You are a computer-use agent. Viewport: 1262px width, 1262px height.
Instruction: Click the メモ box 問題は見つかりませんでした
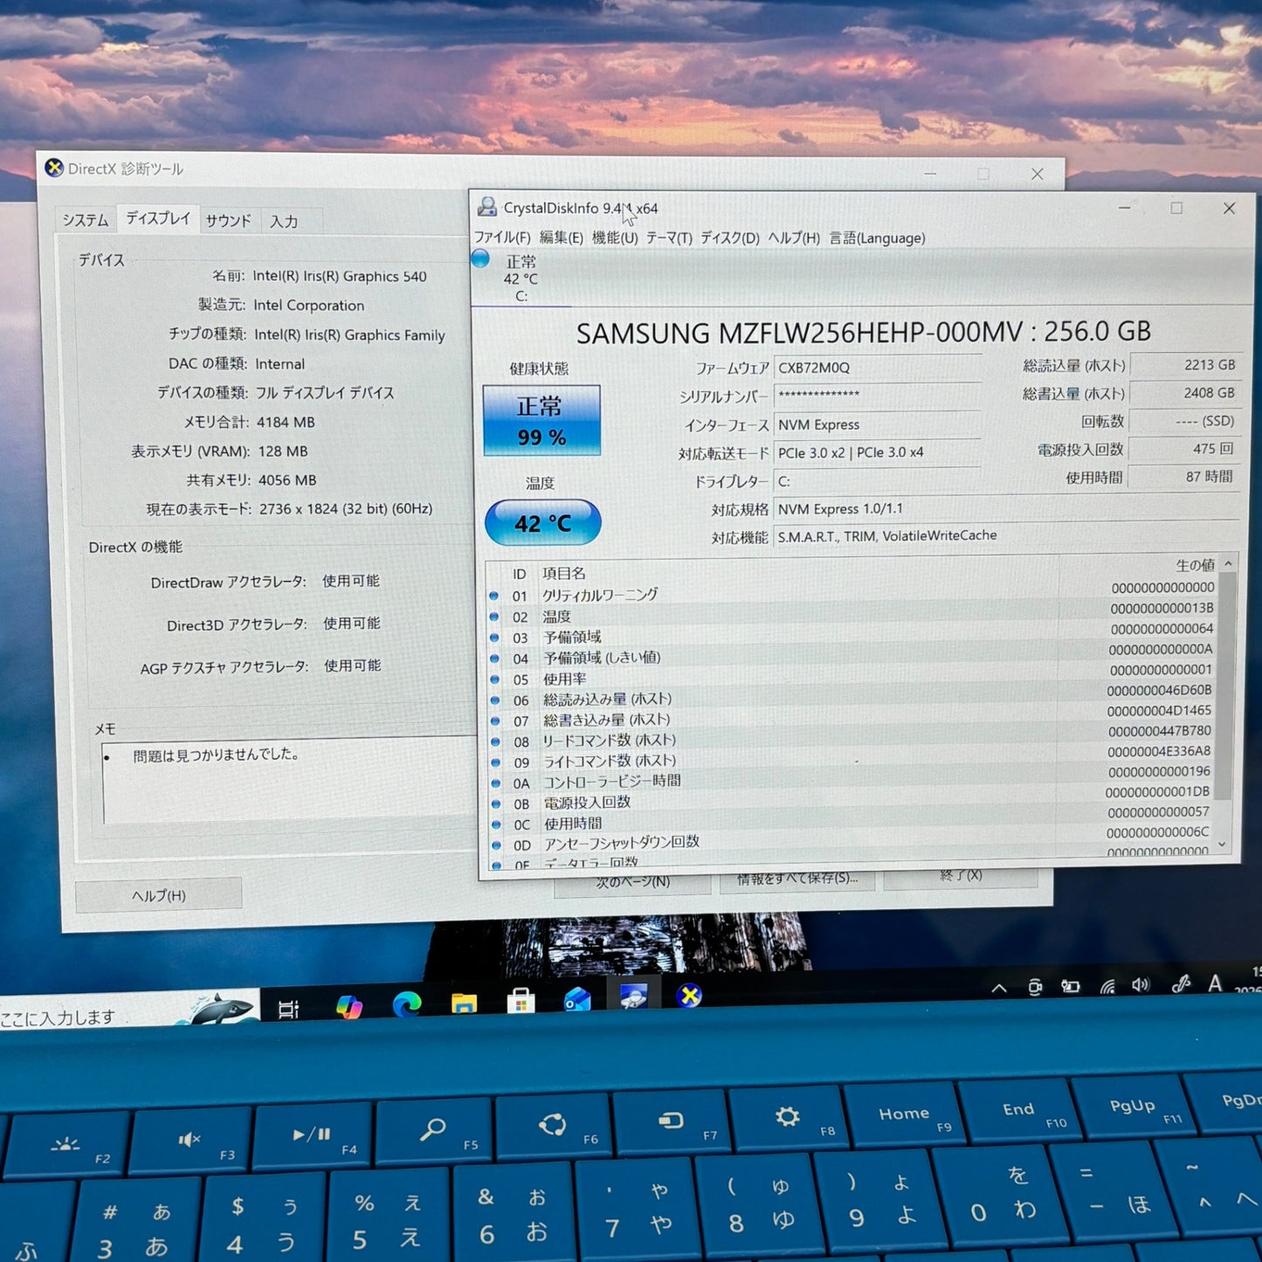click(290, 780)
